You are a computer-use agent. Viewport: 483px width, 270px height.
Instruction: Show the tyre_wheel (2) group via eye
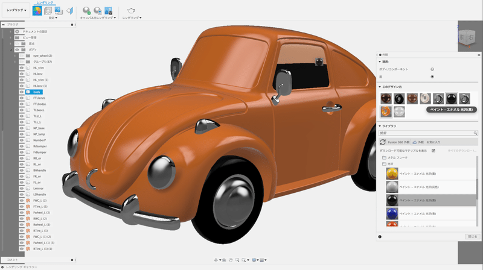[22, 56]
